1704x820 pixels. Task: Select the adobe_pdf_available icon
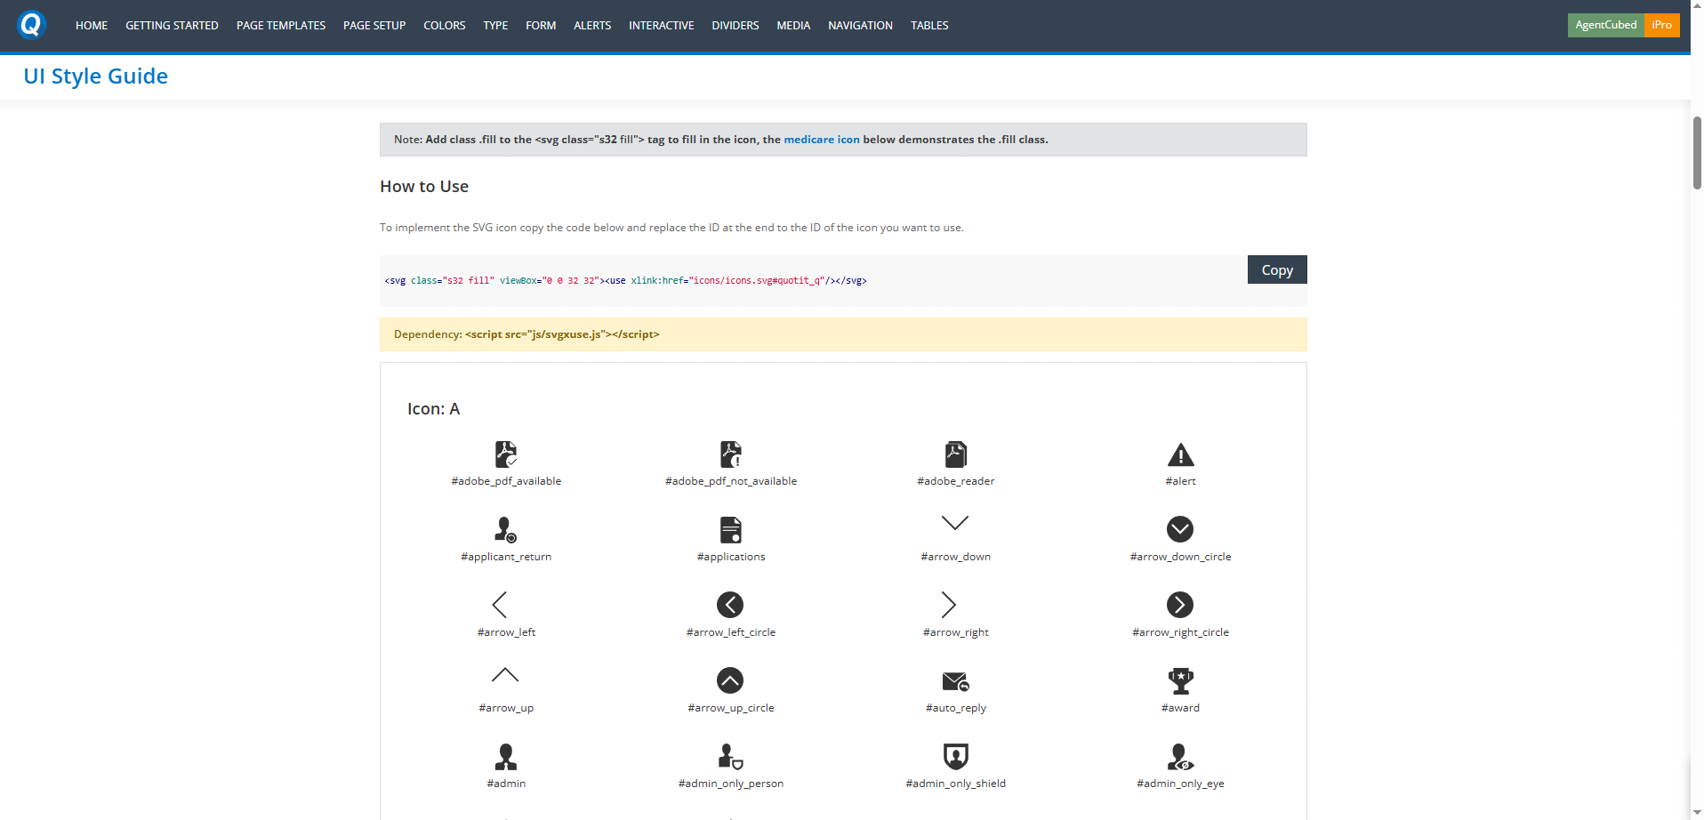[506, 454]
